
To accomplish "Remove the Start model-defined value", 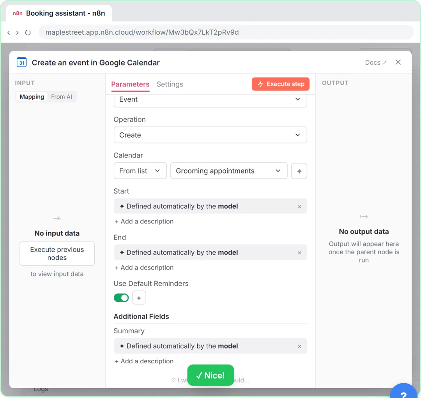I will click(x=299, y=206).
